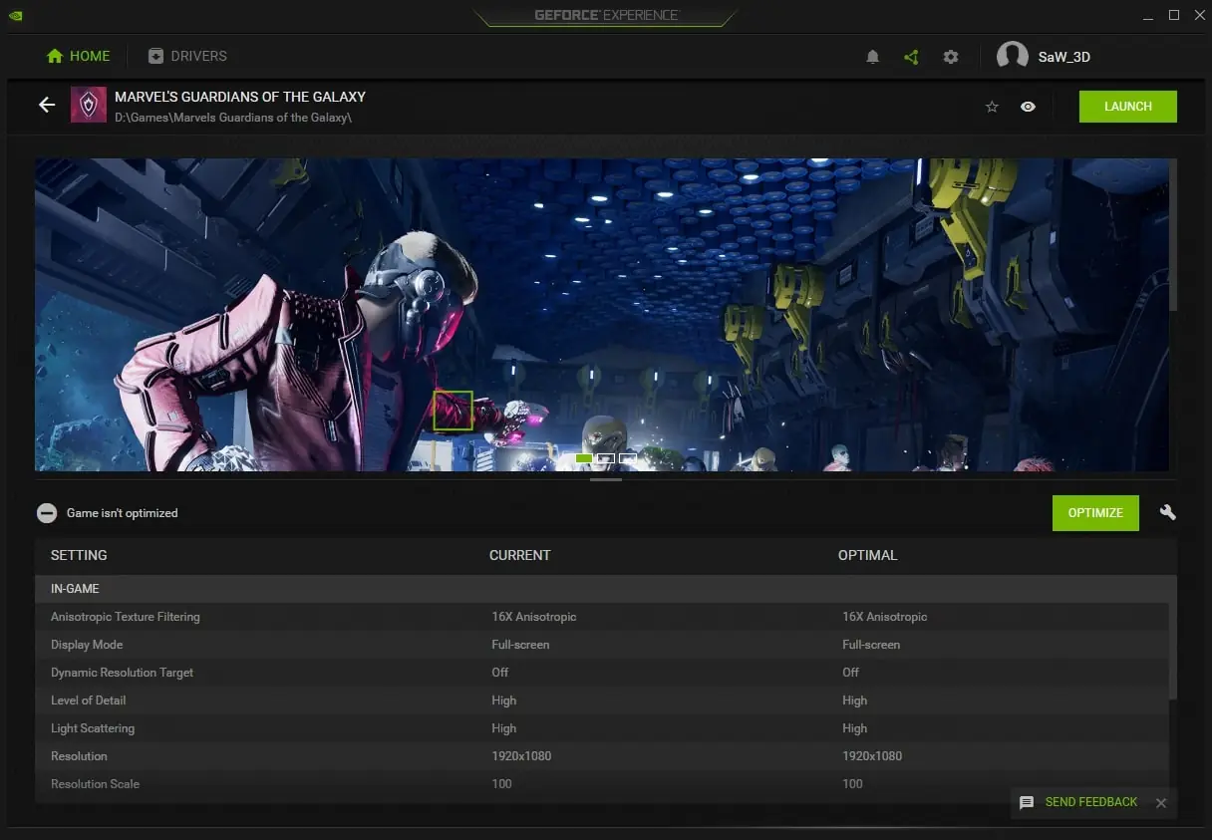Viewport: 1212px width, 840px height.
Task: Click the Guardians of the Galaxy game icon
Action: pos(89,105)
